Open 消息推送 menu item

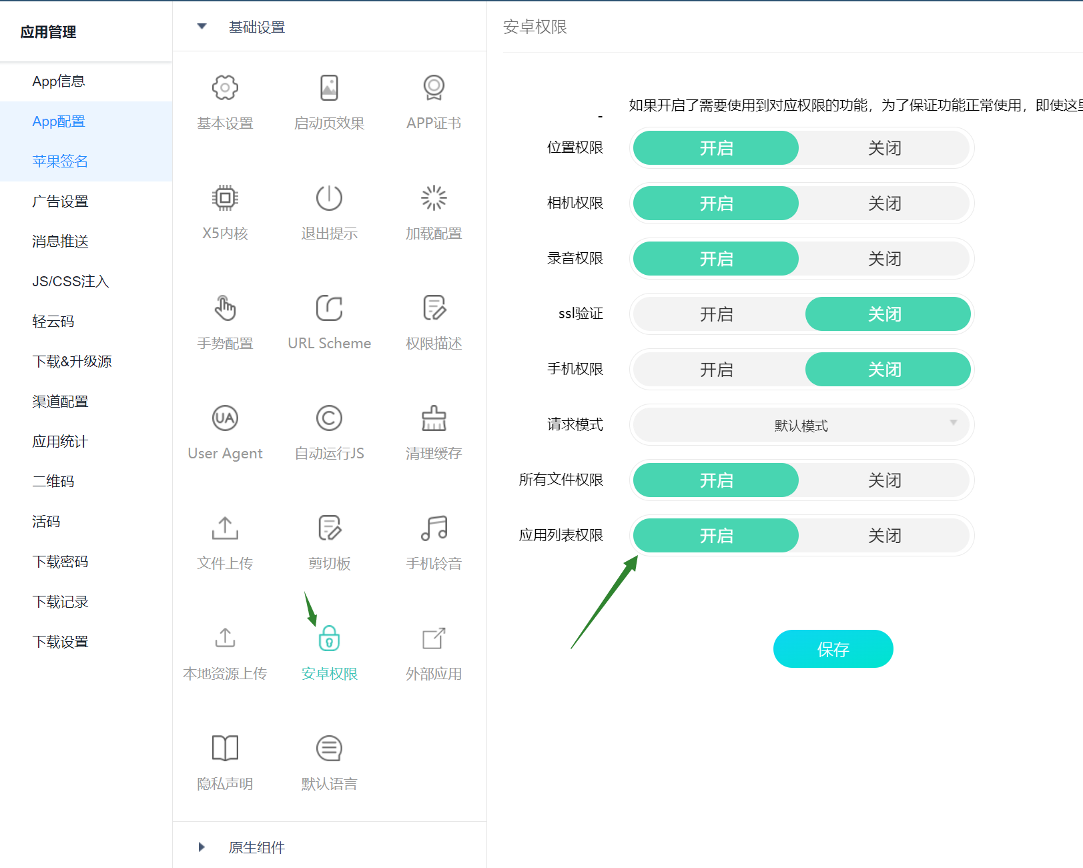click(x=60, y=242)
